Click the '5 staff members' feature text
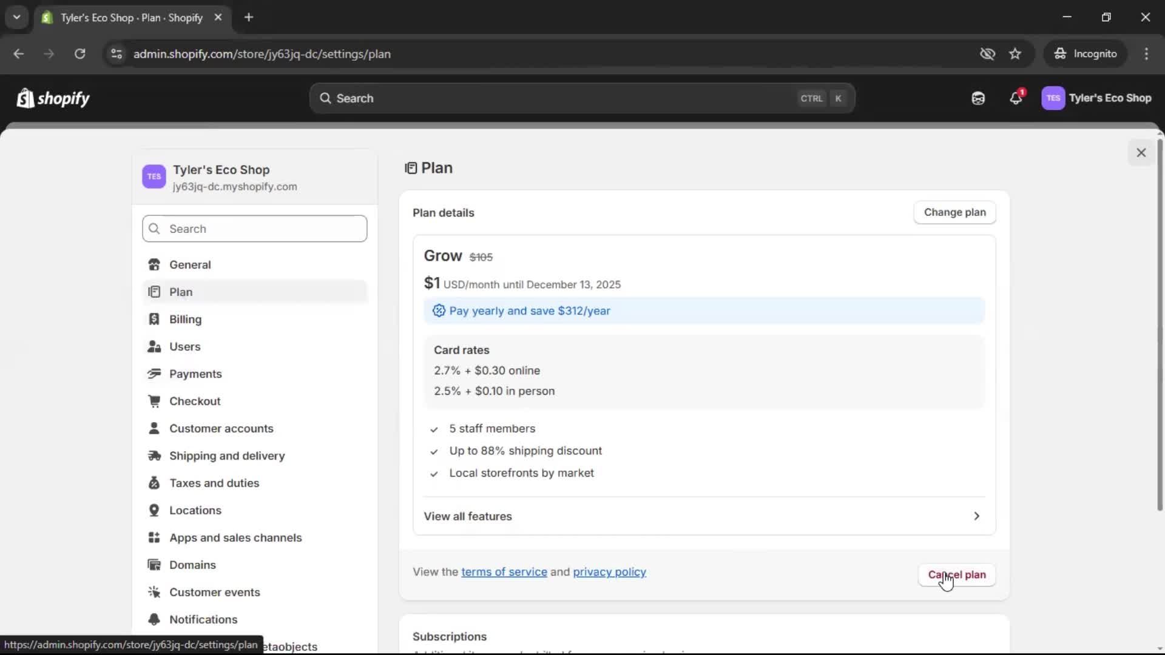Screen dimensions: 1165x655 492,429
